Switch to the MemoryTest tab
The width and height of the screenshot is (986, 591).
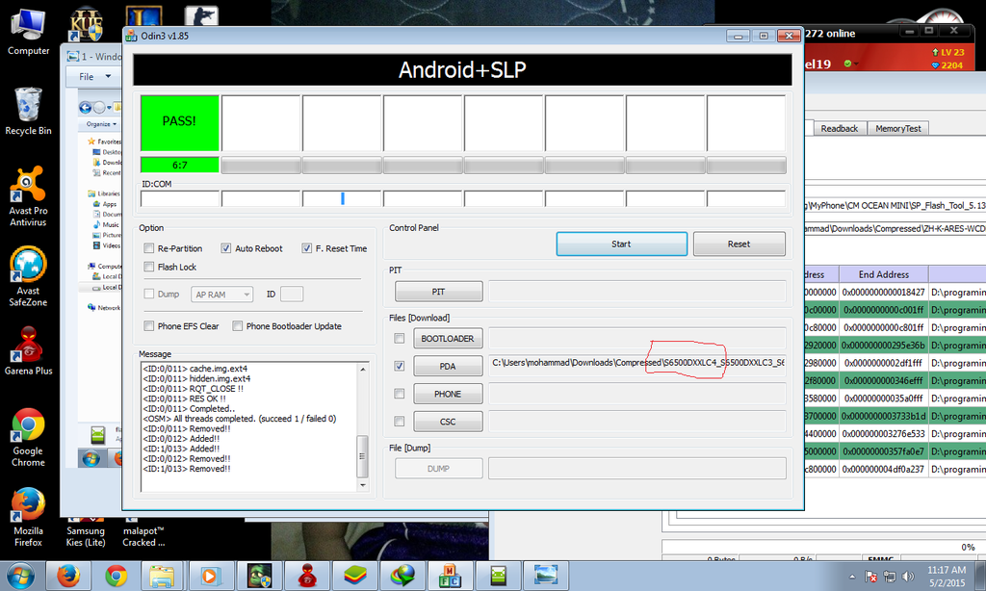point(897,128)
